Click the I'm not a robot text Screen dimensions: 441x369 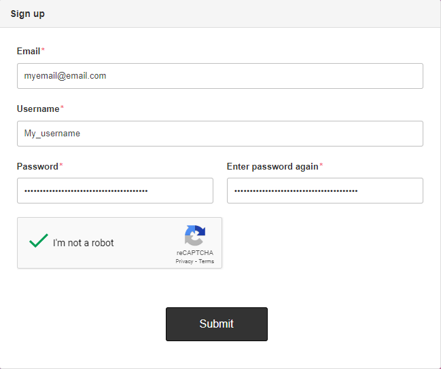[84, 243]
